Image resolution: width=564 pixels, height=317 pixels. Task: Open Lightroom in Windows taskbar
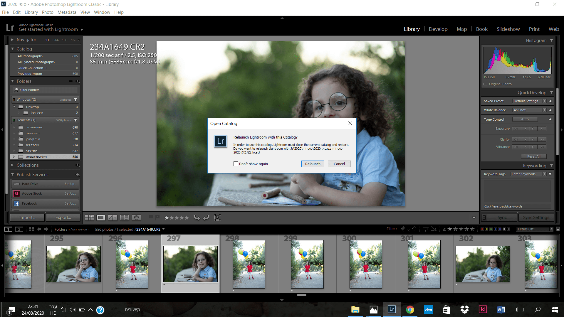click(392, 309)
